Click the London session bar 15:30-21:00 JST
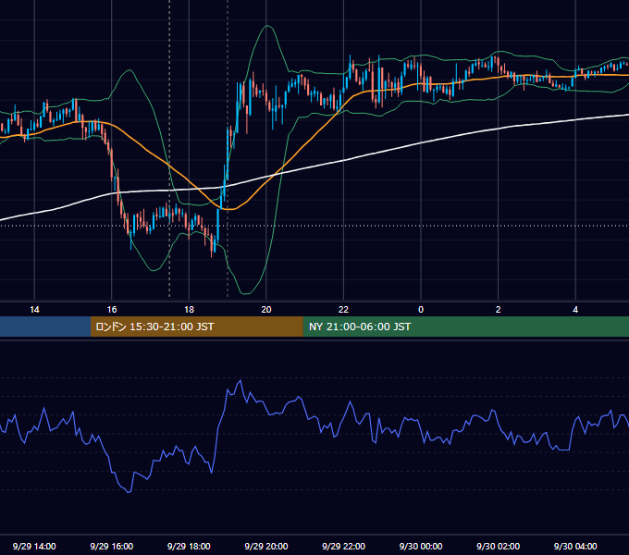This screenshot has height=555, width=629. coord(196,327)
